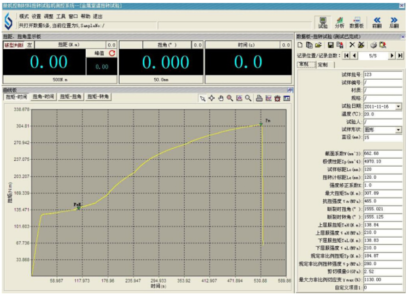Go to next record with 后翻

click(394, 23)
